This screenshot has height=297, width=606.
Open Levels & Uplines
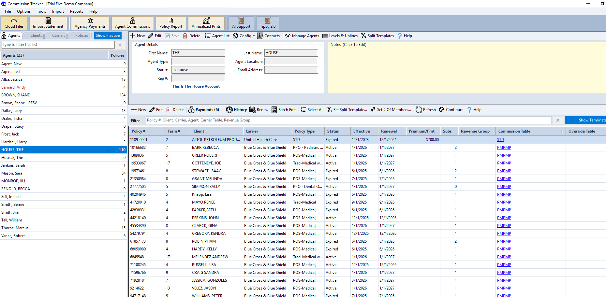click(340, 36)
